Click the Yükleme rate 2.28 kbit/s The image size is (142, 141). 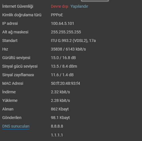click(60, 100)
